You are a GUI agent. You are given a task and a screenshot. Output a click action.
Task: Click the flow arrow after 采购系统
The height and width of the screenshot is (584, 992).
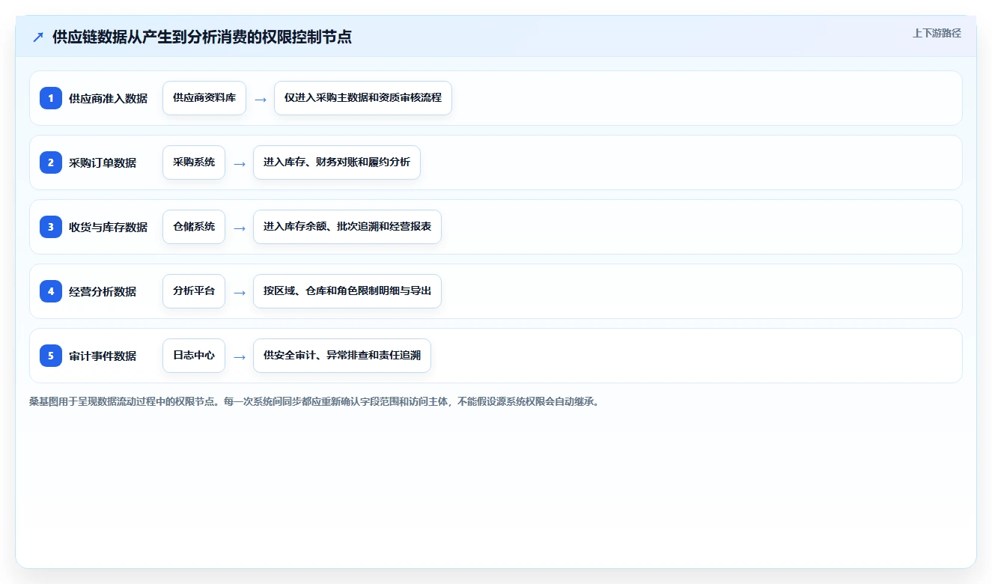(x=240, y=163)
